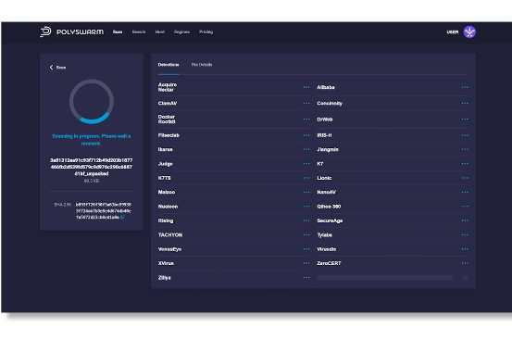Click the VenusEye engine row
The width and height of the screenshot is (512, 340).
[x=234, y=249]
